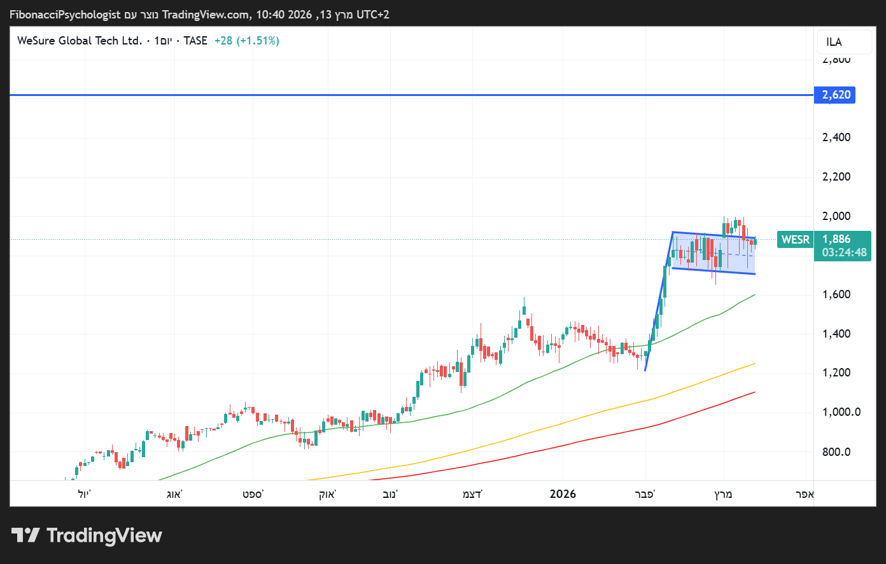Click the ספט' month label on time axis
Viewport: 886px width, 564px height.
coord(253,494)
